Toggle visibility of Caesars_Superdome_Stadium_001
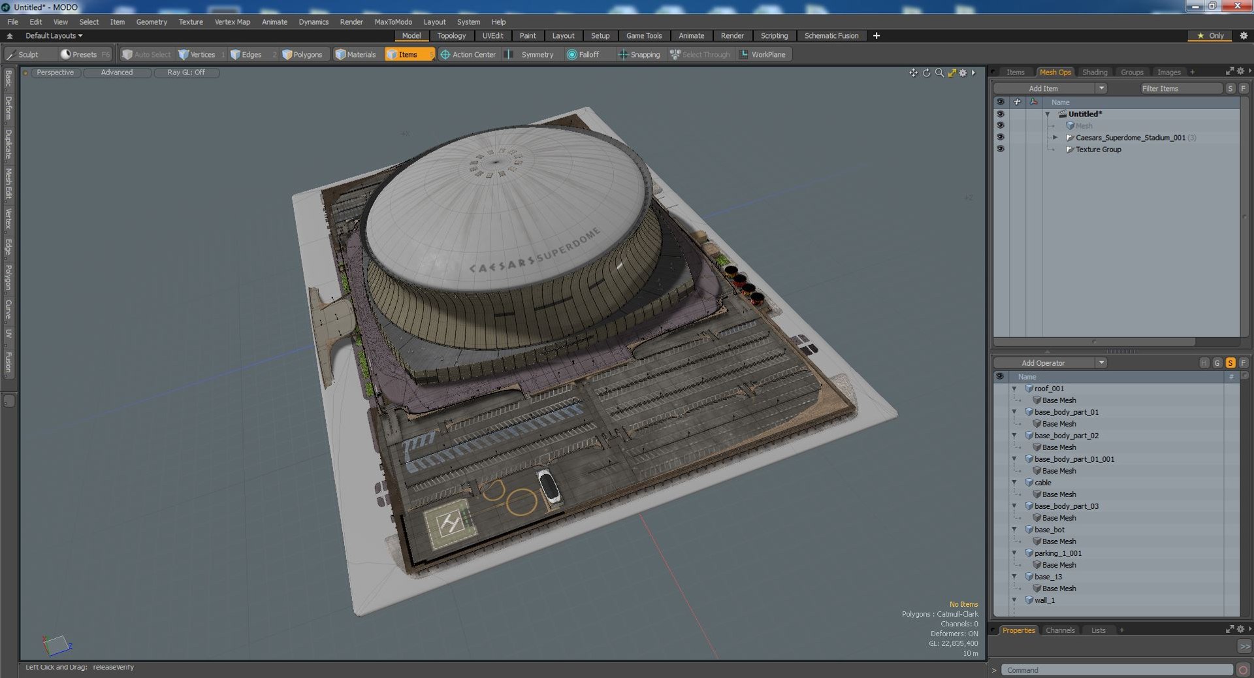 point(1000,137)
